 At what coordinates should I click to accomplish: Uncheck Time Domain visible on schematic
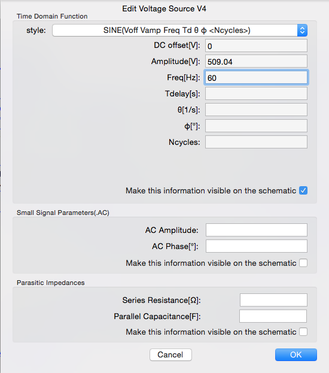(303, 190)
